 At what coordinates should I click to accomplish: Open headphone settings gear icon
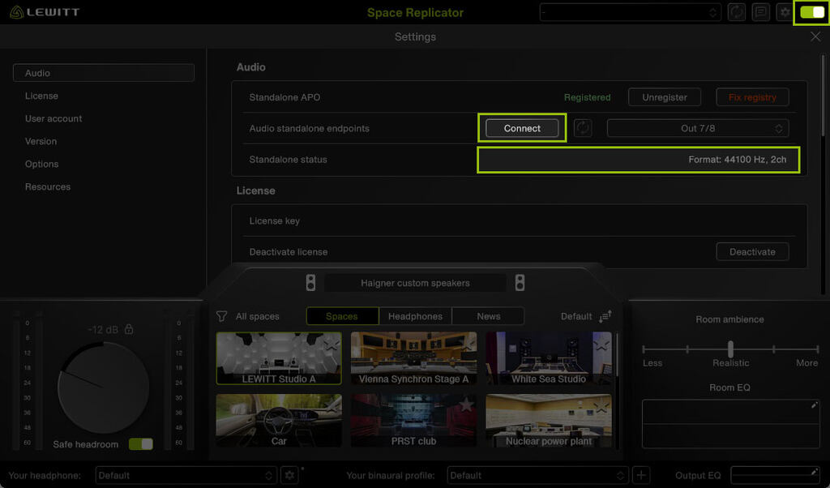(289, 475)
